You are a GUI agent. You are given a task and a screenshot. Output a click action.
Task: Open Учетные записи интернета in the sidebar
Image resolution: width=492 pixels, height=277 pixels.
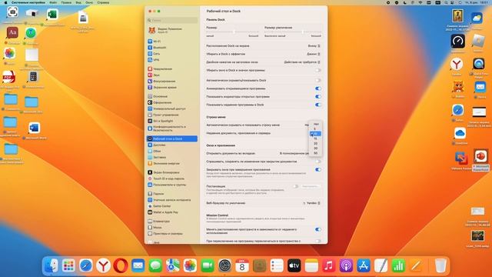point(171,200)
